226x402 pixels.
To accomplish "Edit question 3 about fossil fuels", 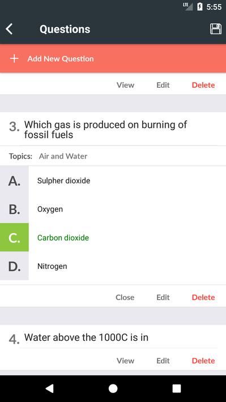I will click(163, 297).
